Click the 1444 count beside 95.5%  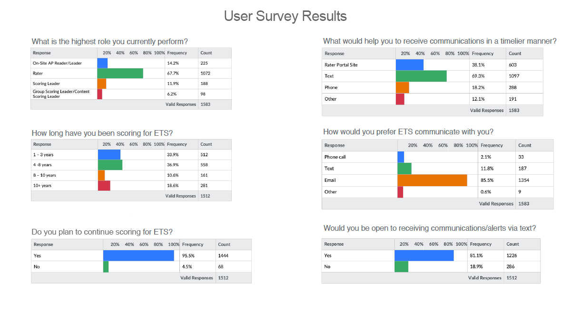pos(223,255)
